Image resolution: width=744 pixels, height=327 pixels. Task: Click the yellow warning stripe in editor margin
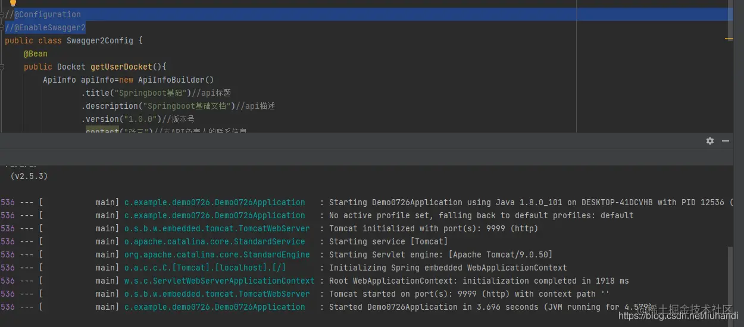coord(729,39)
